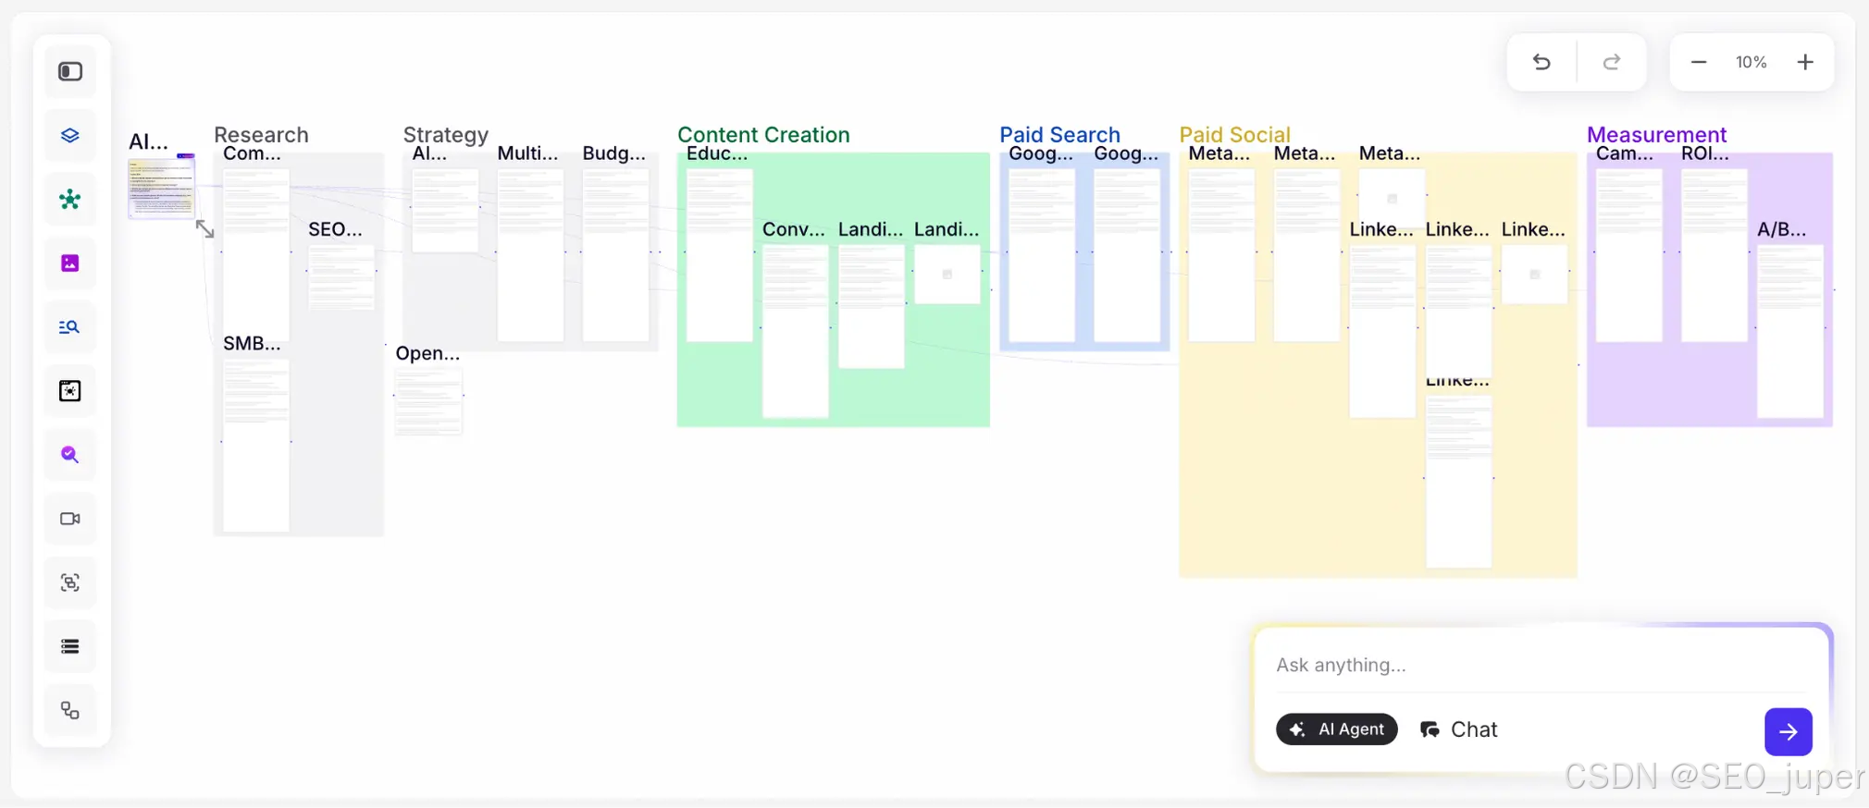Select the Measurement group title
This screenshot has width=1869, height=808.
click(x=1656, y=134)
